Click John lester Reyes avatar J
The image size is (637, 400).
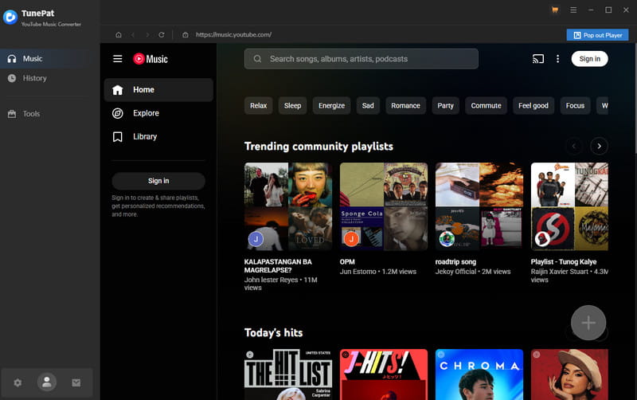(x=256, y=239)
